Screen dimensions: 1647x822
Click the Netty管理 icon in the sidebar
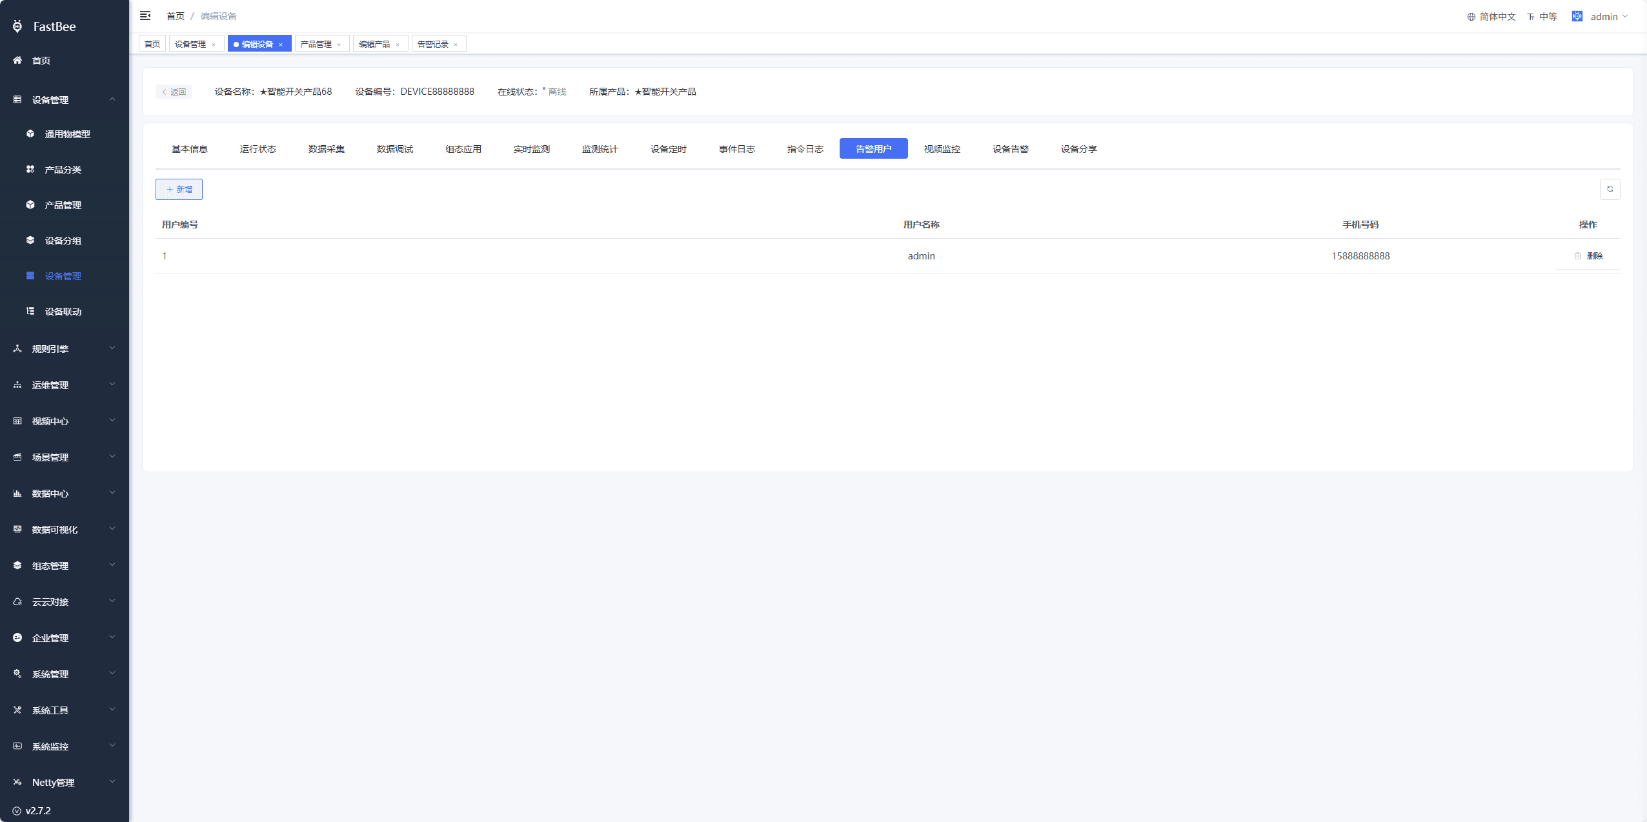[17, 782]
